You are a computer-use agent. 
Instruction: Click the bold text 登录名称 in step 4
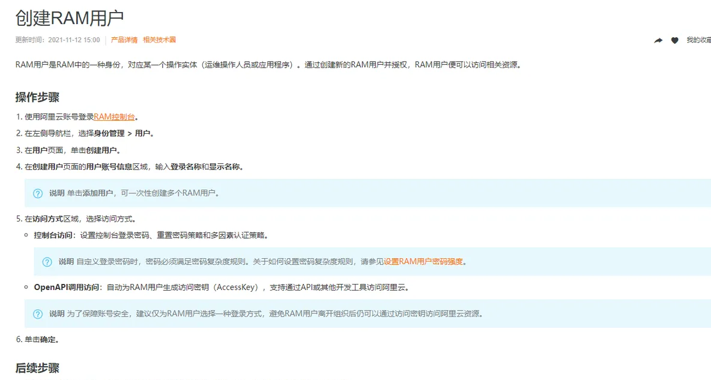tap(186, 167)
